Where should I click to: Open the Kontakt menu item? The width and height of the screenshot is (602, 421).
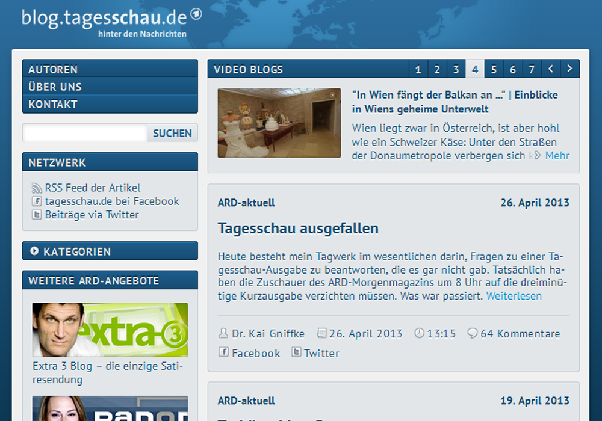tap(110, 104)
